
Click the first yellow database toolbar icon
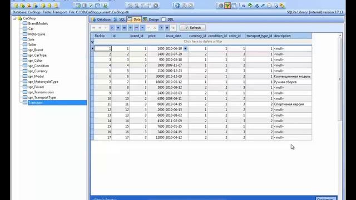tap(16, 6)
